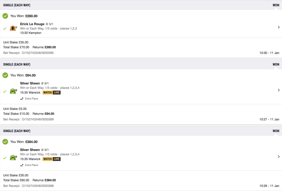This screenshot has width=282, height=191.
Task: Click Extra Place icon on the £5.00 stake bet
Action: (x=22, y=98)
